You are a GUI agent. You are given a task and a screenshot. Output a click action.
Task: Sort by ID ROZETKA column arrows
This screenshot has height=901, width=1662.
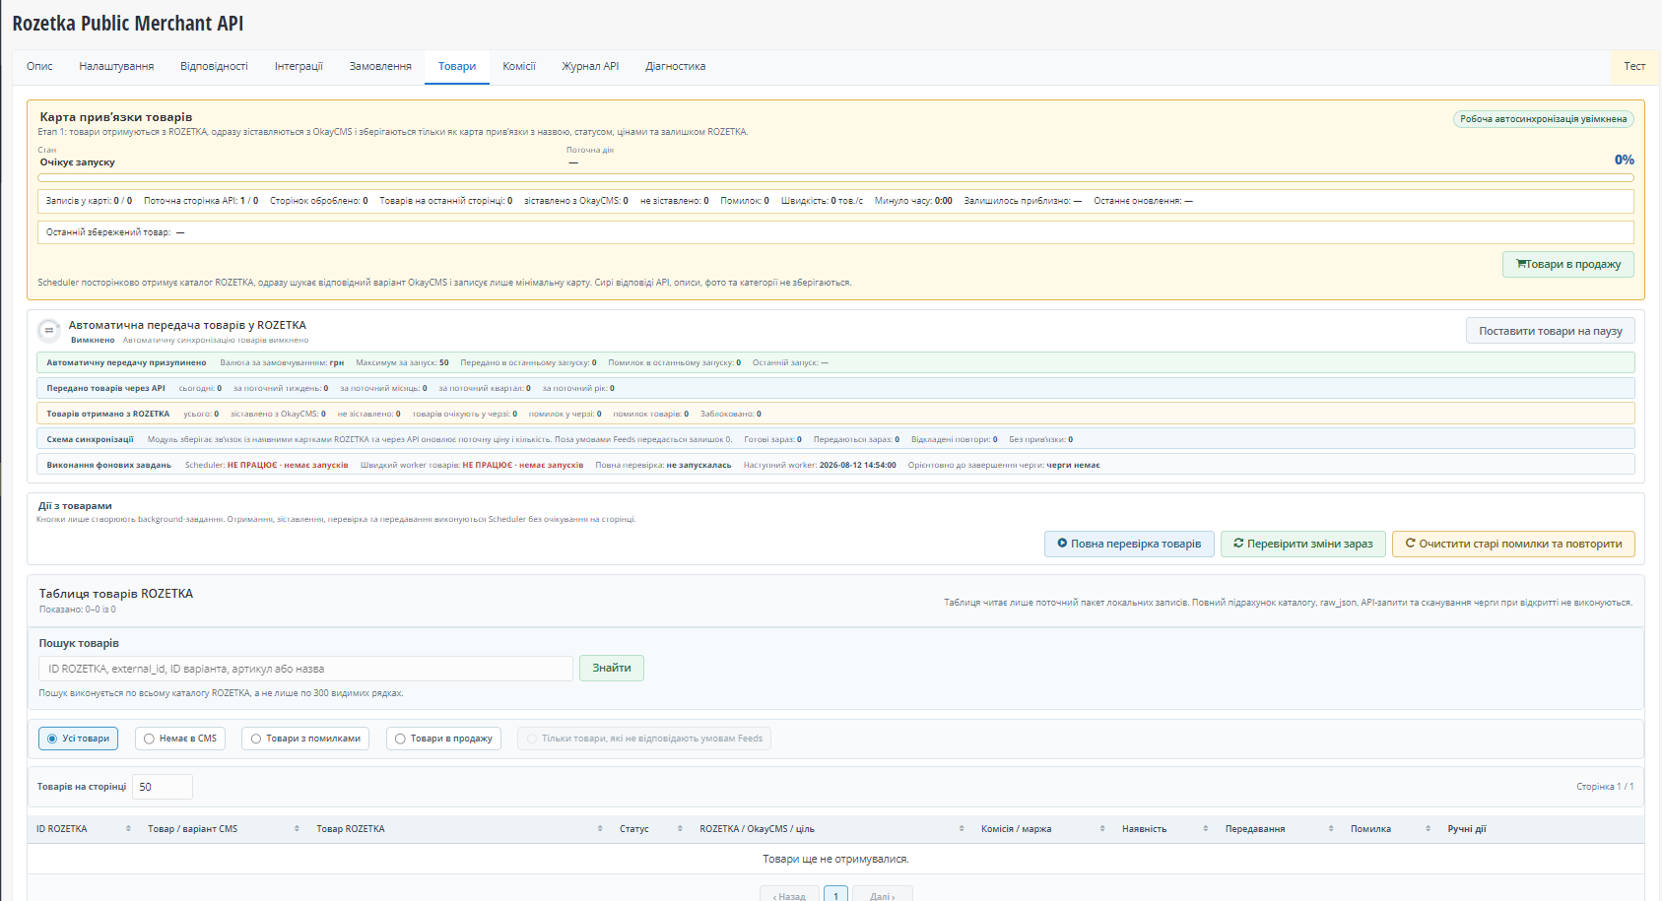[x=128, y=829]
